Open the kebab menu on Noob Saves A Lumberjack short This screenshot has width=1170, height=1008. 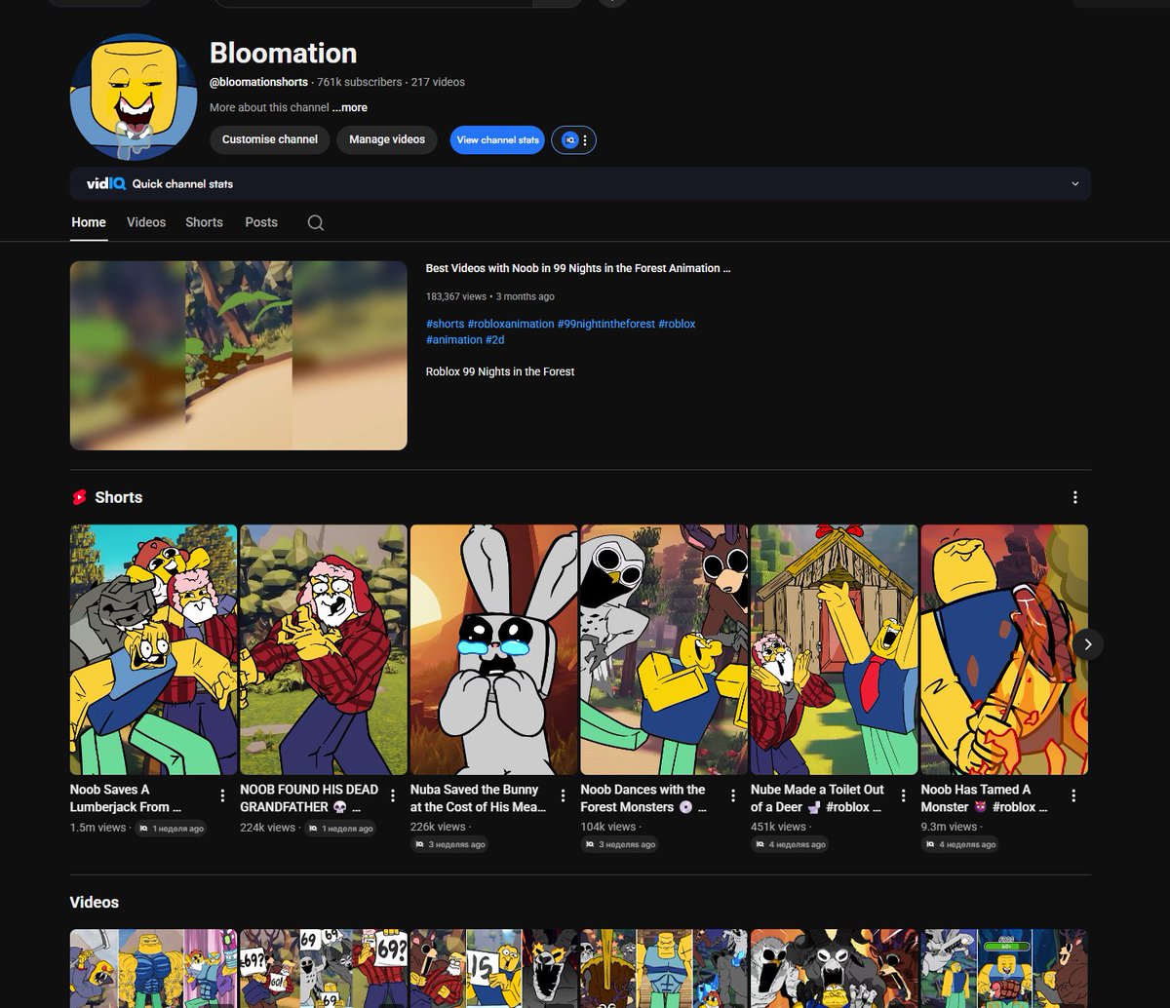click(221, 795)
